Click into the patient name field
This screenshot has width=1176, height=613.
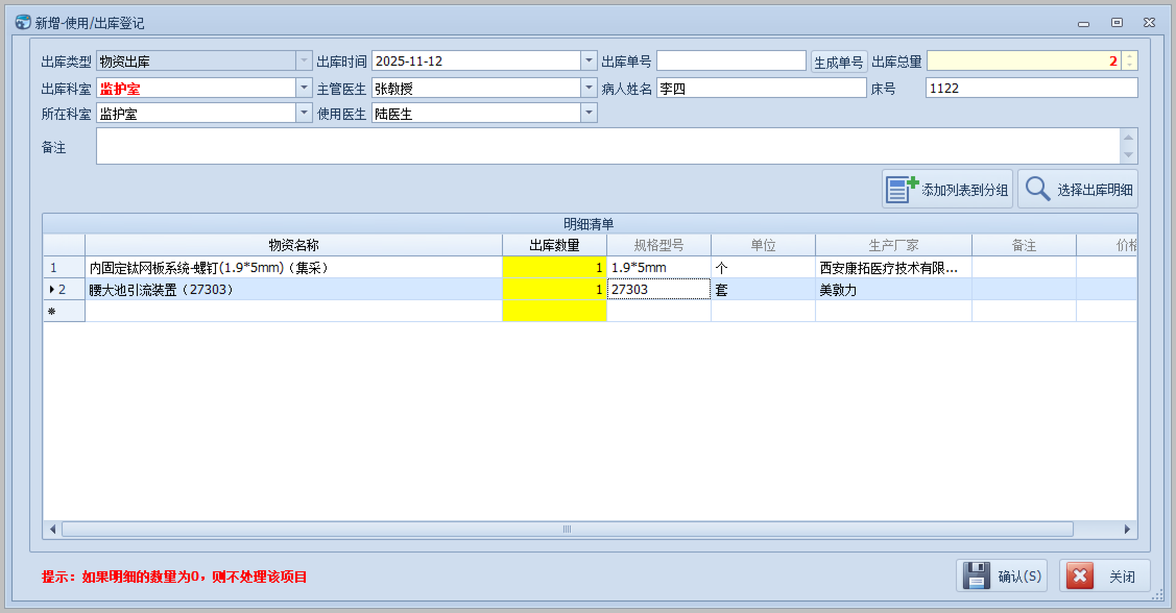(x=761, y=88)
